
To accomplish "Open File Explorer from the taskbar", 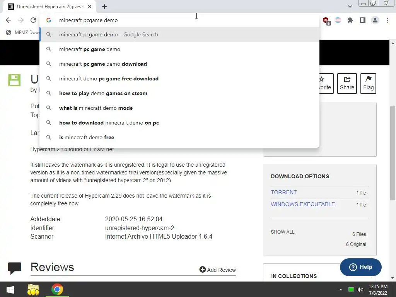I will pos(33,289).
